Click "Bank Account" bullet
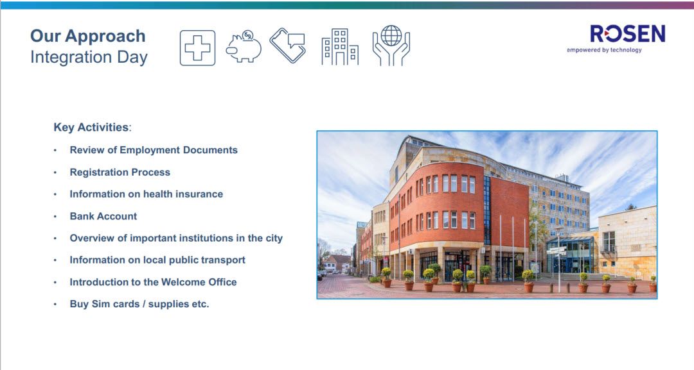694x370 pixels. point(103,216)
